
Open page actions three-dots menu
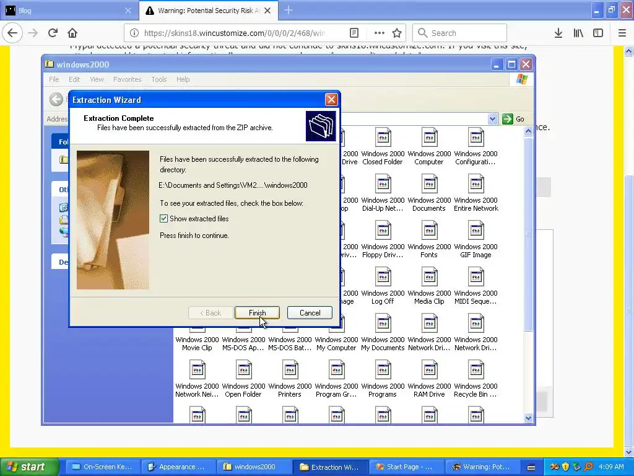click(380, 33)
